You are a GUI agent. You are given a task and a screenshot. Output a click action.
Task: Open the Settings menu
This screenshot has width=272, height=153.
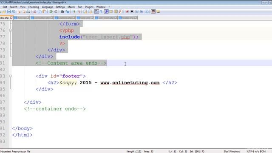click(x=60, y=7)
